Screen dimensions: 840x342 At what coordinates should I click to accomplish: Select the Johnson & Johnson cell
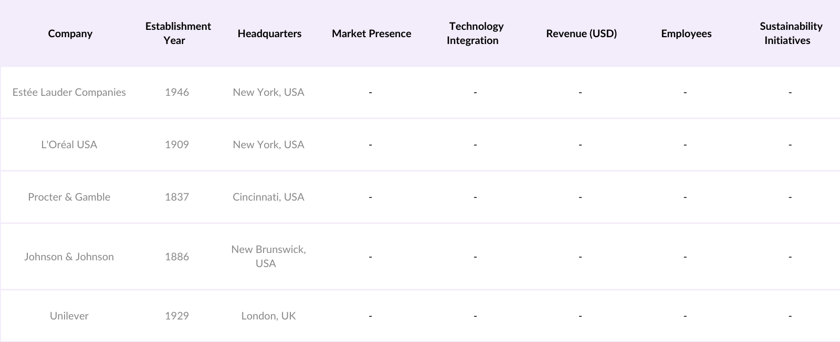point(69,257)
